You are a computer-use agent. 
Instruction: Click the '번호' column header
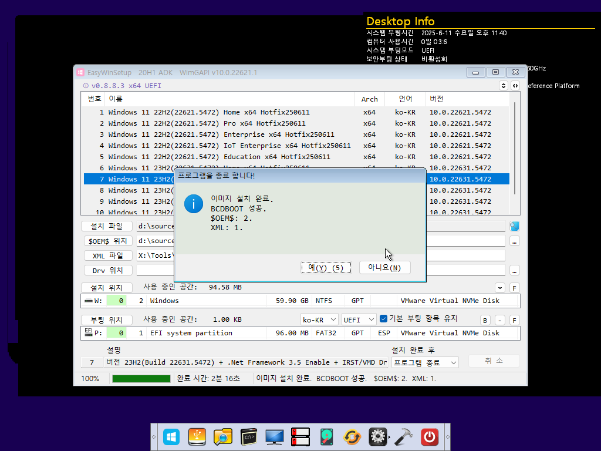pyautogui.click(x=94, y=99)
